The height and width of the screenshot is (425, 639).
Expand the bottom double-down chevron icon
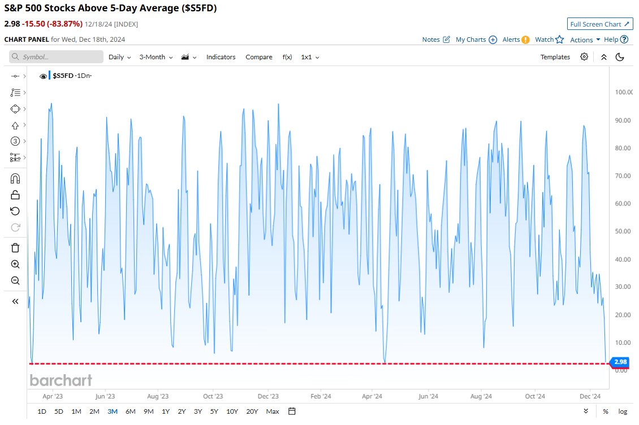(x=586, y=411)
